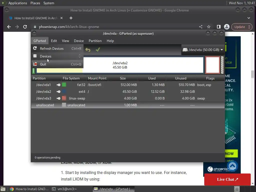
Task: Switch to the vm3@vm3:~ terminal in taskbar
Action: 64,189
